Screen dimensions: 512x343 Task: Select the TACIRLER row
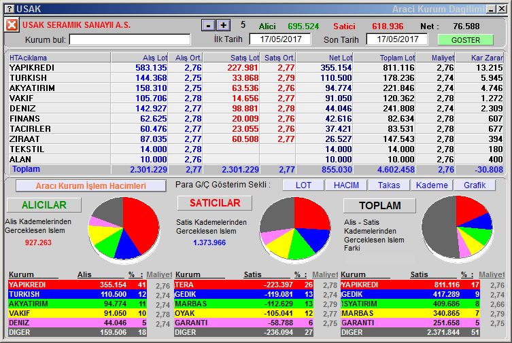click(256, 129)
